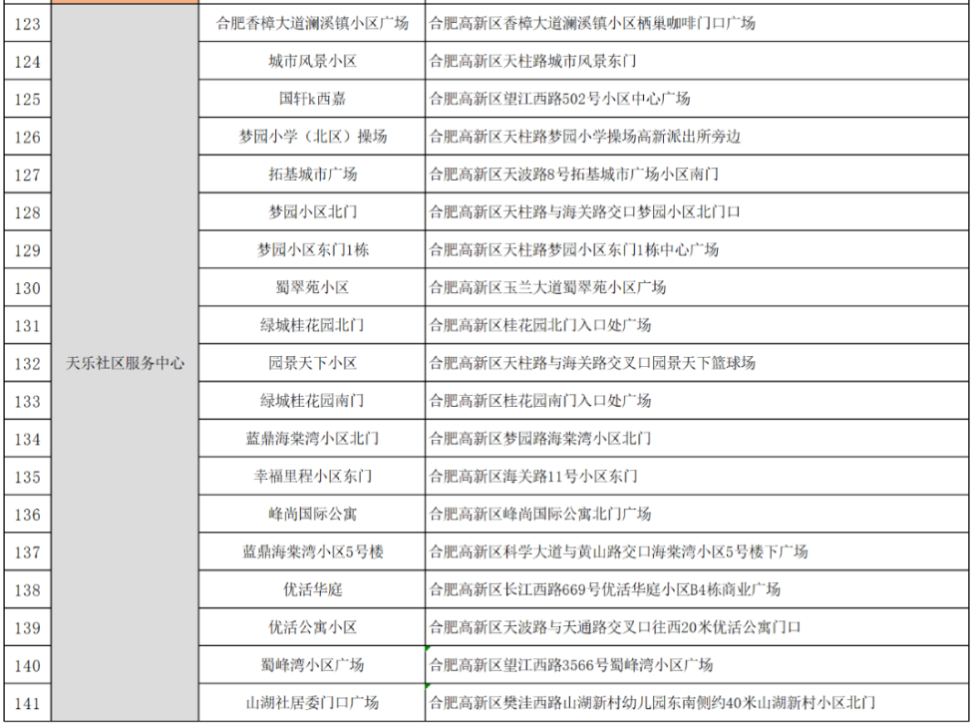The width and height of the screenshot is (977, 727).
Task: Click the 优活公寓小区 cell
Action: [x=312, y=627]
